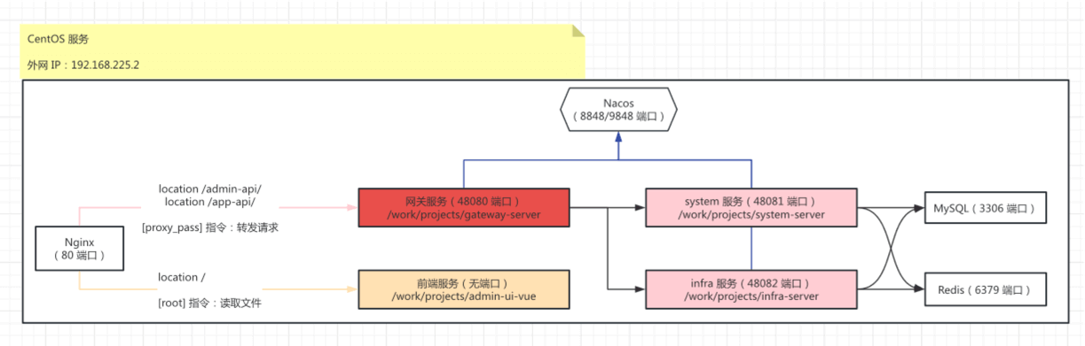
Task: Select the system-server 48081 service box
Action: click(751, 208)
